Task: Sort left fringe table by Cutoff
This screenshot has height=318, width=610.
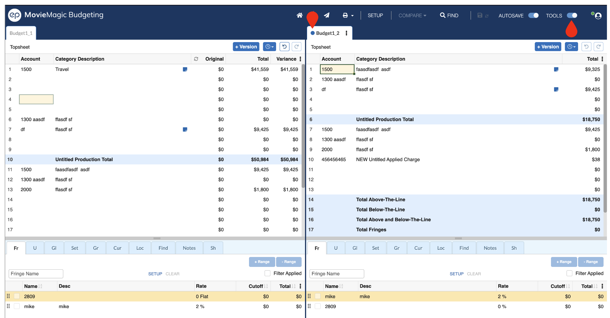Action: pos(266,286)
